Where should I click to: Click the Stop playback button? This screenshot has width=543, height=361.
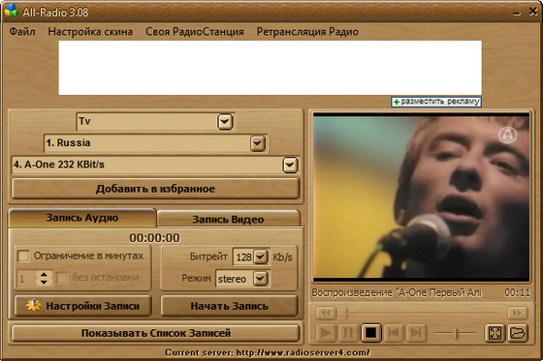tap(370, 333)
